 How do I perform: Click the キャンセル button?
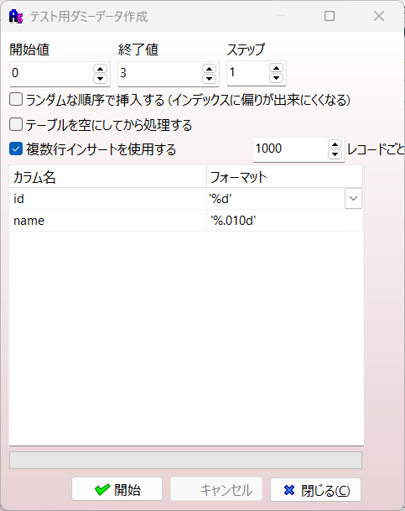coord(216,489)
